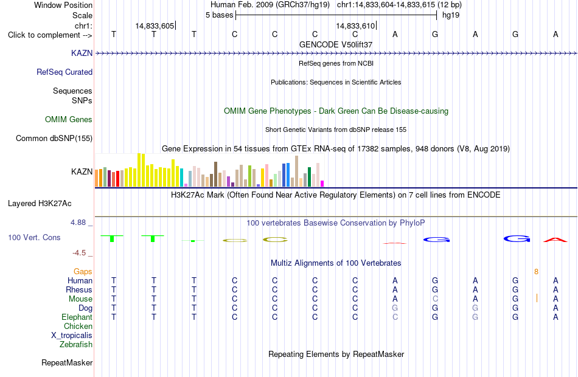578x377 pixels.
Task: Click the KAZN GTEx expression label
Action: pyautogui.click(x=82, y=171)
